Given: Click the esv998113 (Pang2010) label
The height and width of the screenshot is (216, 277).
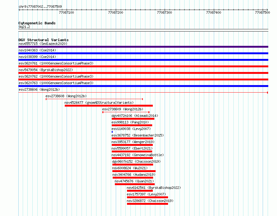Looking at the screenshot, I should tap(130, 122).
